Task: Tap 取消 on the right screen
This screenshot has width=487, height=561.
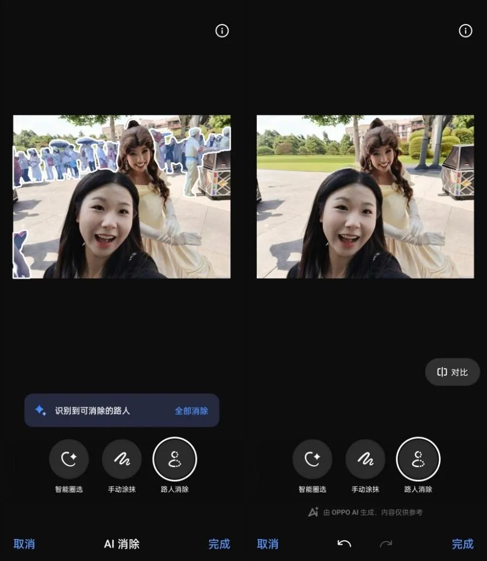Action: 268,544
